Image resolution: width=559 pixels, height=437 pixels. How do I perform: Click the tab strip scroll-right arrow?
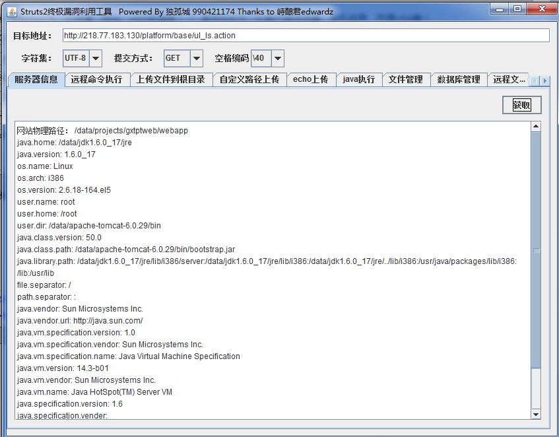click(x=544, y=81)
